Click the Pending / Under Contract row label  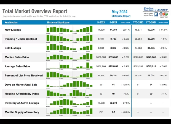(x=21, y=39)
